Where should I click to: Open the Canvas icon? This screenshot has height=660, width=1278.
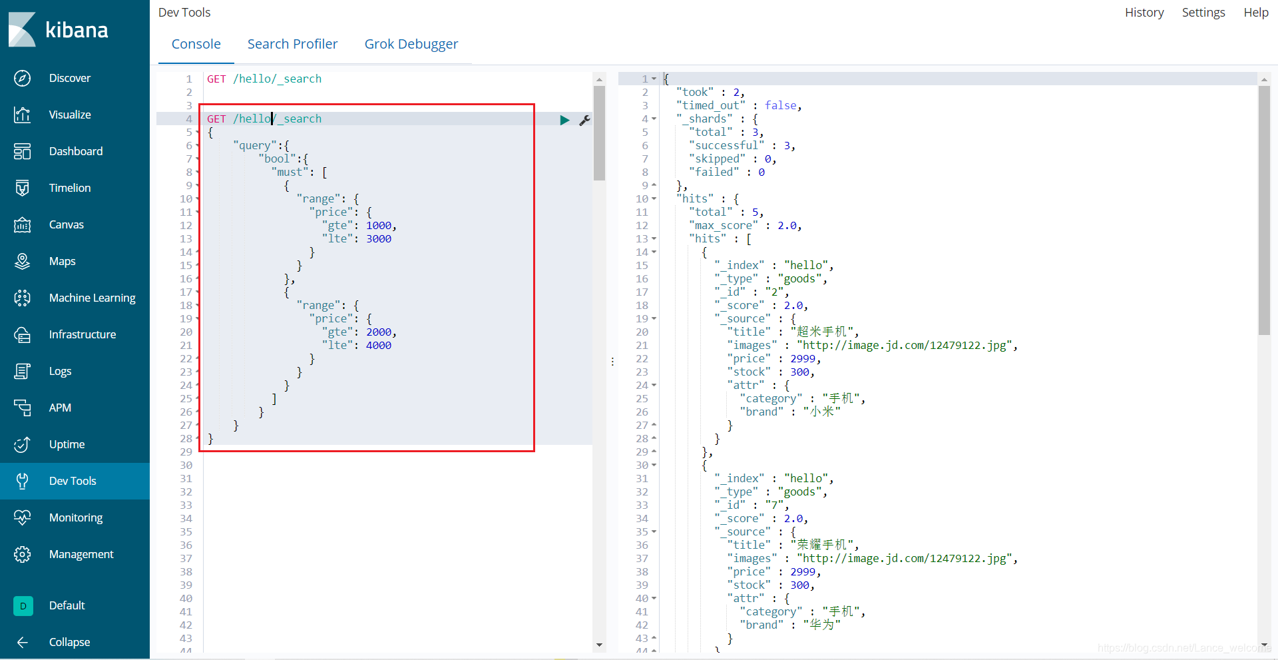click(x=22, y=224)
